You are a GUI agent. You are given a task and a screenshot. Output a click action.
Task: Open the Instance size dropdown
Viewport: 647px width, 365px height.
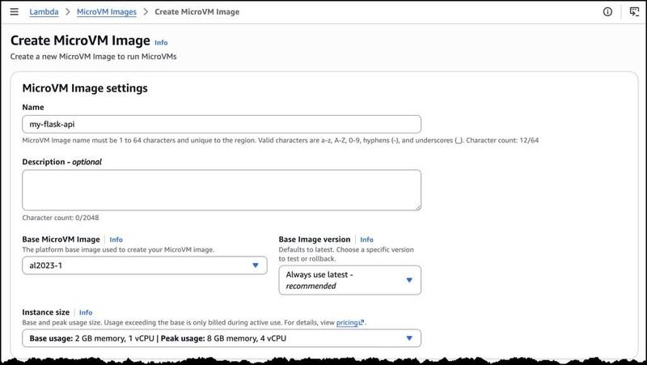[x=222, y=338]
